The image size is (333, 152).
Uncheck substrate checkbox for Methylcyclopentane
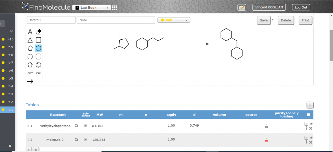86,126
